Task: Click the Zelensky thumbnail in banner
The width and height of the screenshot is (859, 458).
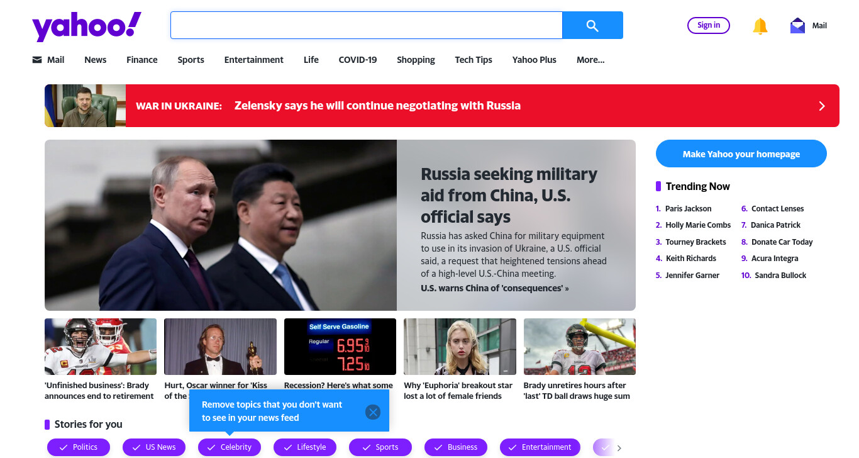Action: coord(85,106)
